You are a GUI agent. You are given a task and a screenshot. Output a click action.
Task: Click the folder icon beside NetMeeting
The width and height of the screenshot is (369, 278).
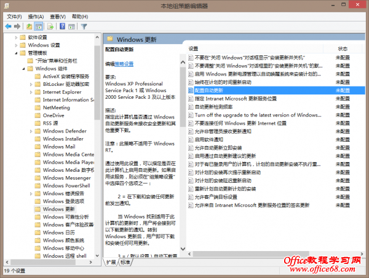pyautogui.click(x=38, y=107)
